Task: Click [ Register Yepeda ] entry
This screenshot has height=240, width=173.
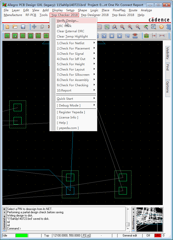Action: (76, 112)
